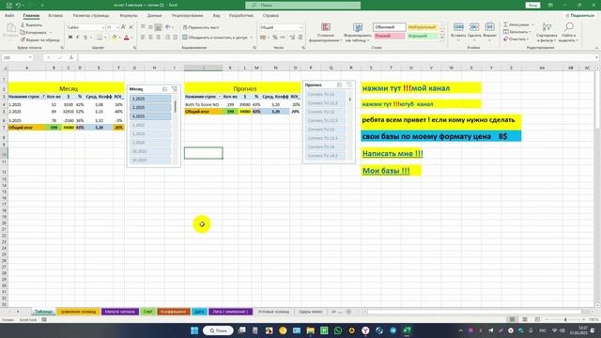Screen dimensions: 601x338
Task: Align cell content to the bottom
Action: [158, 27]
